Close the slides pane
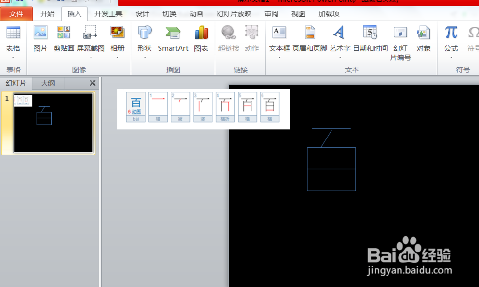Image resolution: width=479 pixels, height=287 pixels. 92,83
